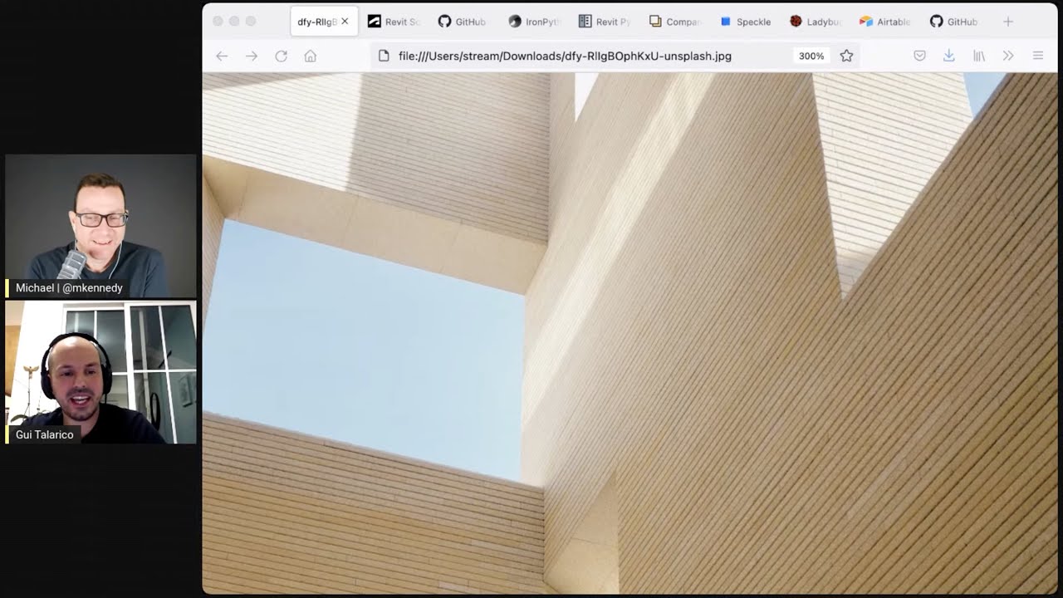
Task: Click the Forward navigation arrow
Action: 252,56
